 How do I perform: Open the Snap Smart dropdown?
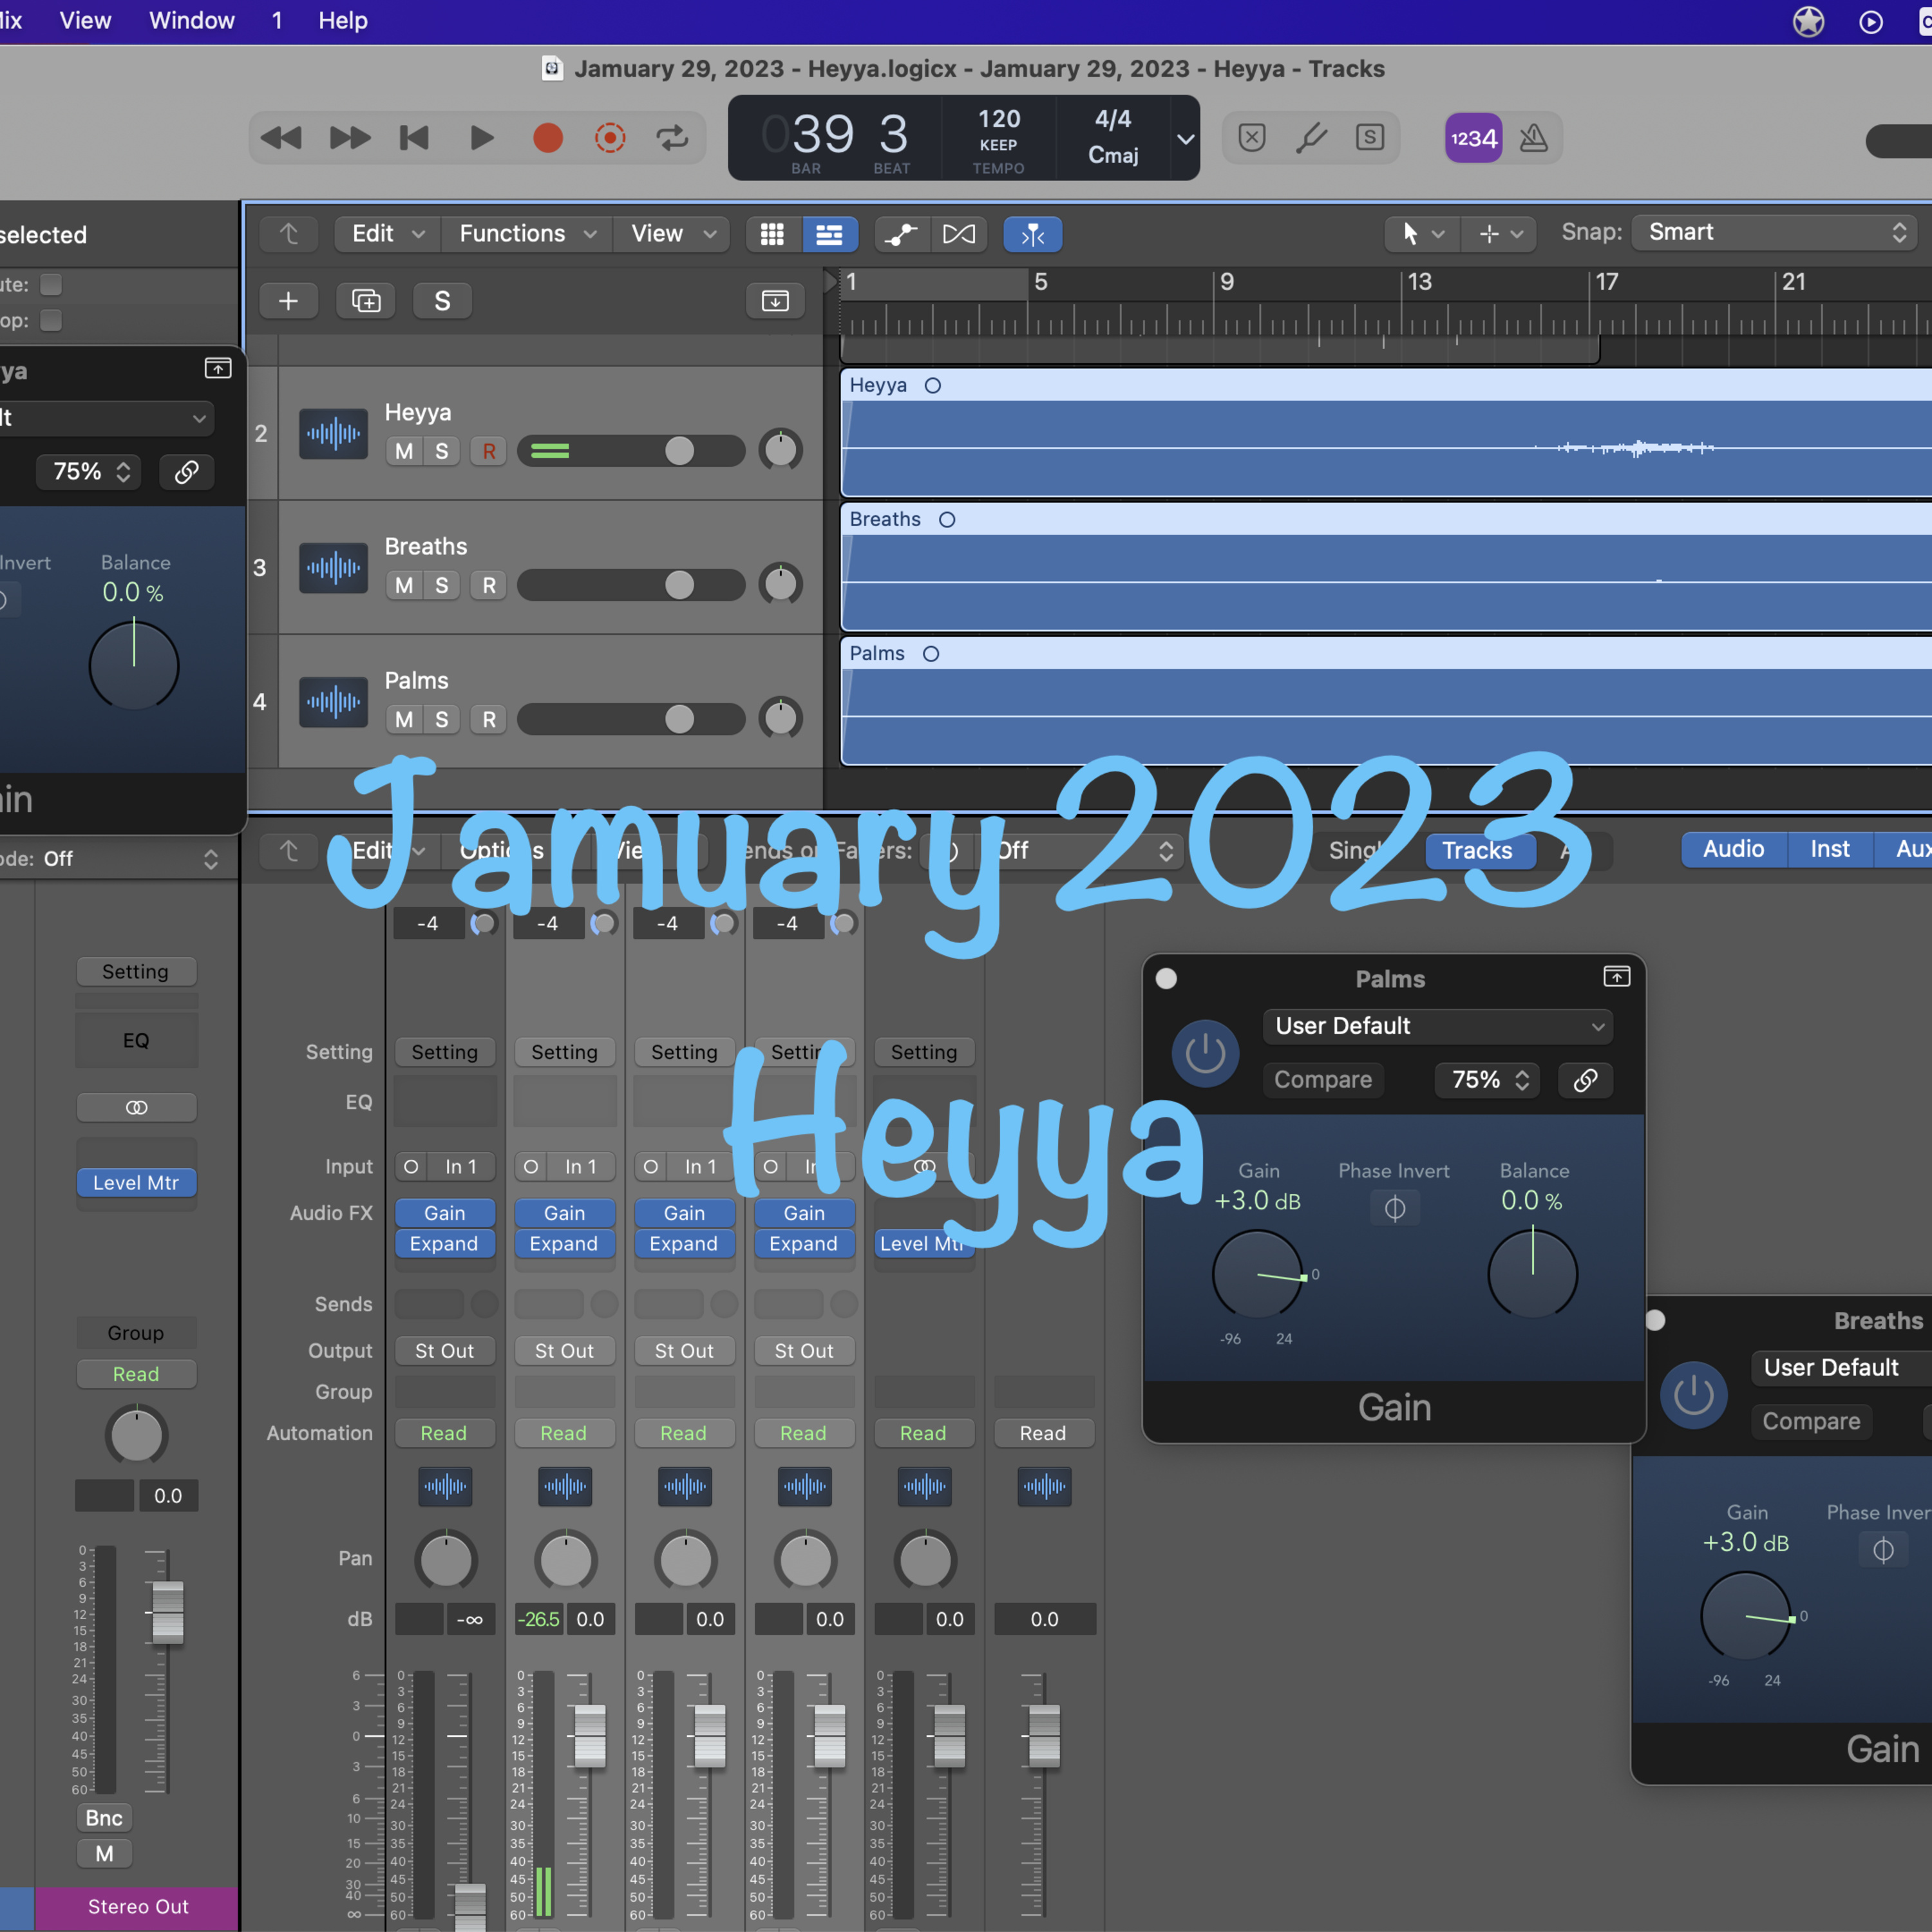[x=1774, y=232]
